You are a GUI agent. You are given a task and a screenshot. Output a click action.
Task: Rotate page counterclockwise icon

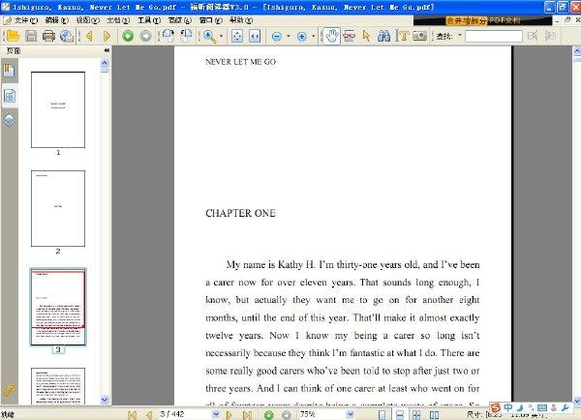pyautogui.click(x=168, y=36)
